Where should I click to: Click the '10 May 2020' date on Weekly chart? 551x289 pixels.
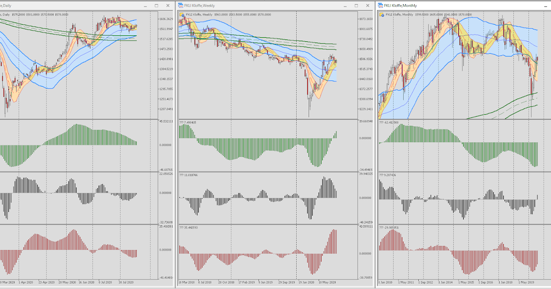327,283
